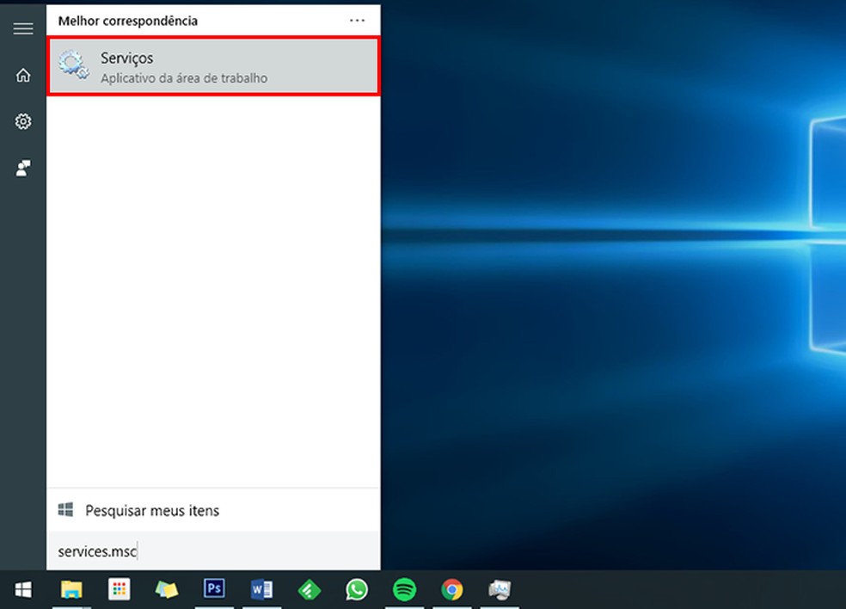Click the search box containing services.msc

[213, 551]
